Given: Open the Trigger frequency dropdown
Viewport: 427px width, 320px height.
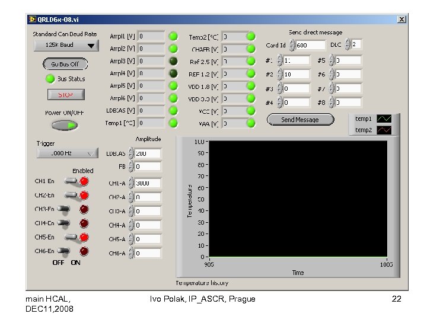Looking at the screenshot, I should (67, 153).
